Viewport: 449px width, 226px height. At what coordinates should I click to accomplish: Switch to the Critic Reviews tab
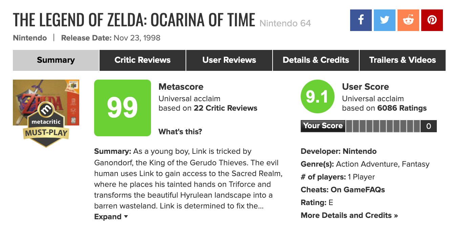click(x=143, y=60)
